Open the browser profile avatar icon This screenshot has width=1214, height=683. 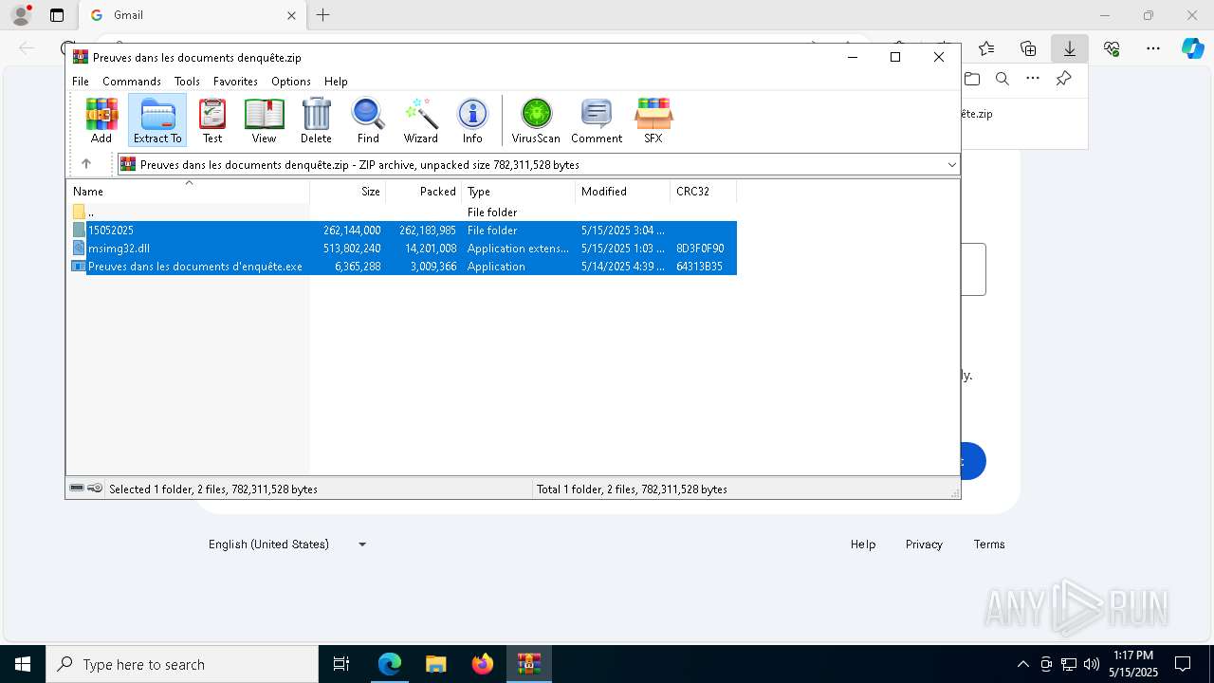point(21,15)
